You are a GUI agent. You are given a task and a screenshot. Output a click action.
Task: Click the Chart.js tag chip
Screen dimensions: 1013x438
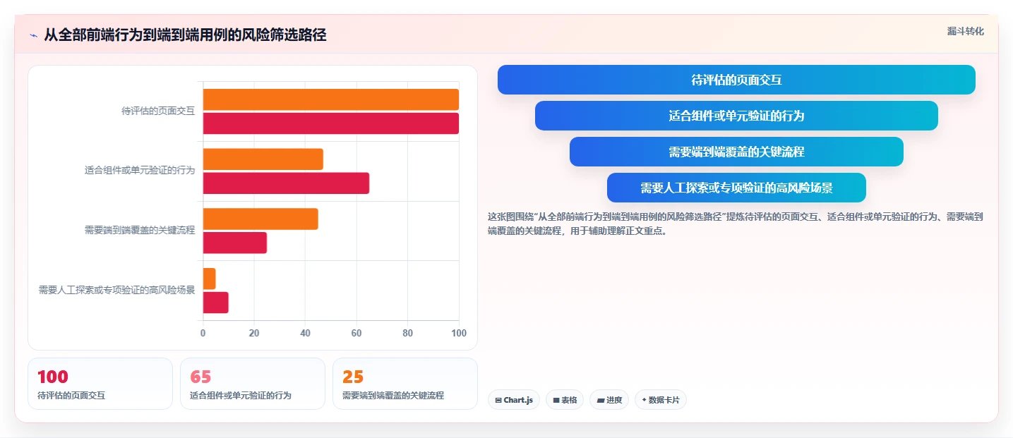click(514, 400)
